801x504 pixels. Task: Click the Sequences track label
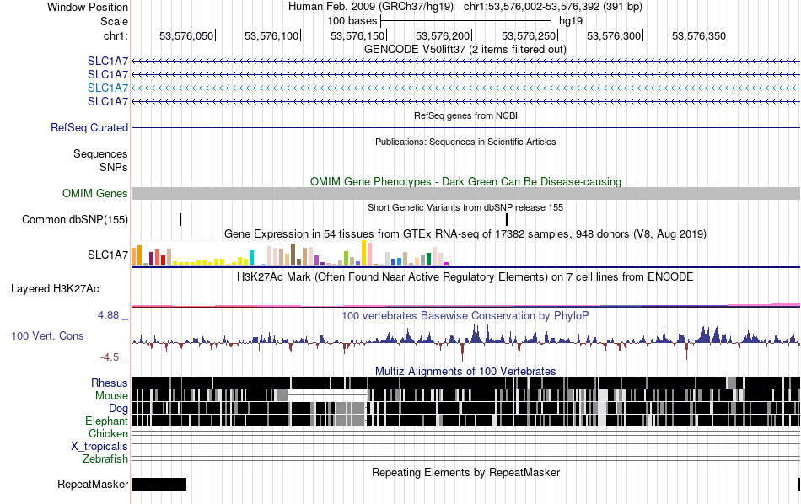pyautogui.click(x=100, y=153)
